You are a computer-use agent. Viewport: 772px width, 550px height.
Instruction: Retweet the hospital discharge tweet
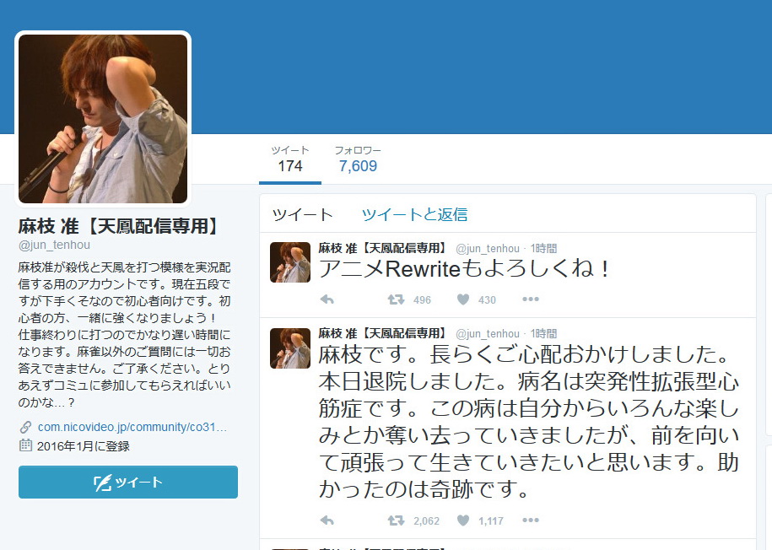pyautogui.click(x=395, y=520)
